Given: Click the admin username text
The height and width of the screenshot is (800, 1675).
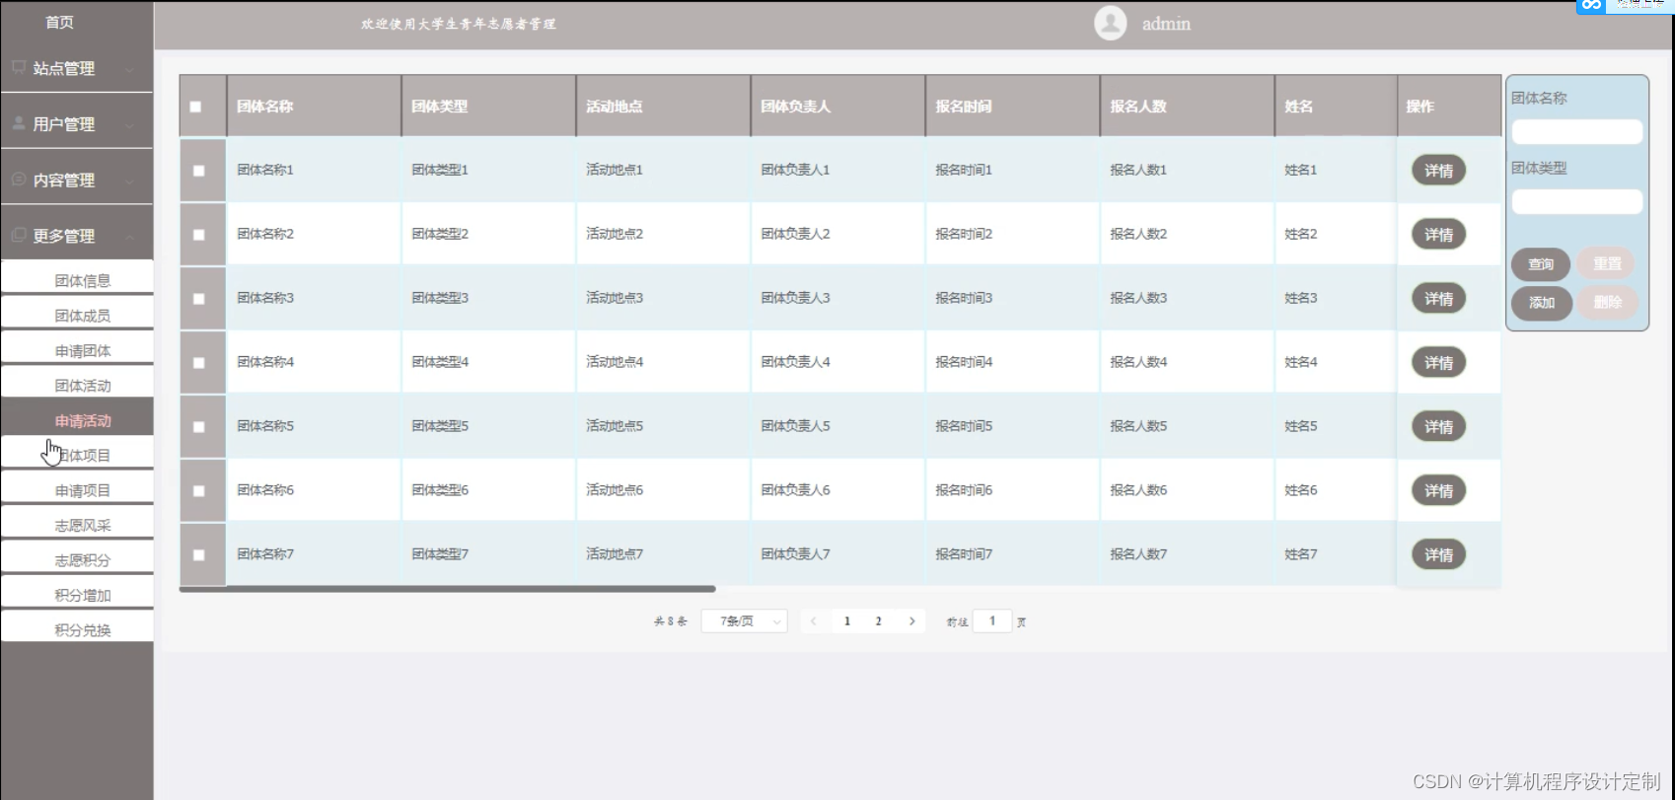Looking at the screenshot, I should pyautogui.click(x=1166, y=24).
